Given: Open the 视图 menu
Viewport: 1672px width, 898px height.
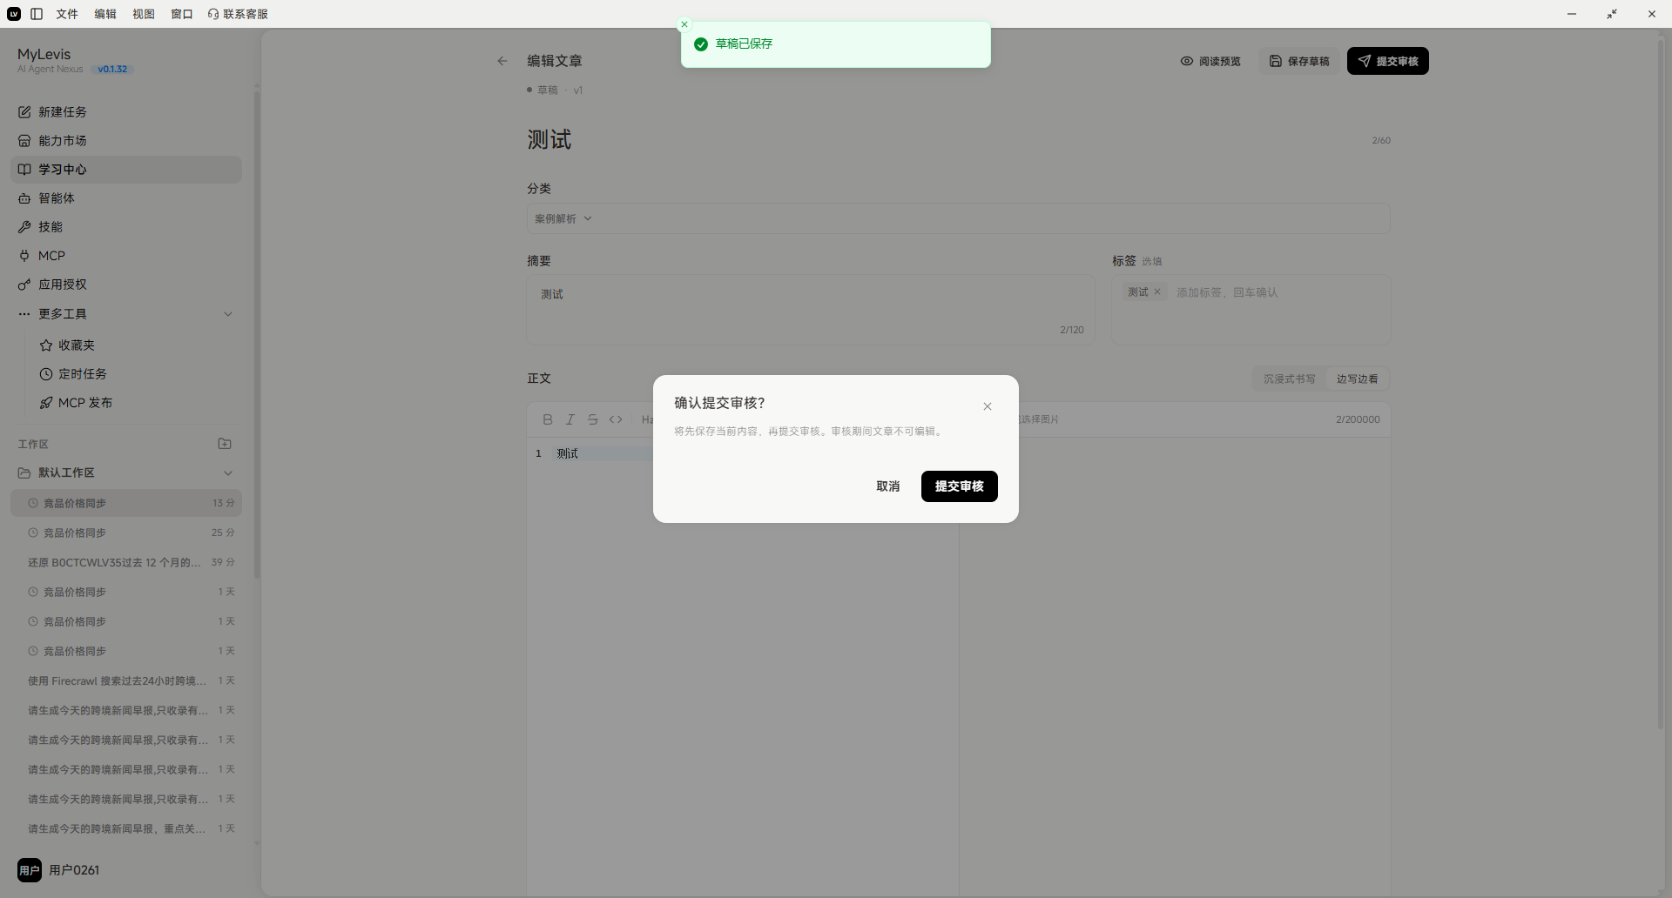Looking at the screenshot, I should pyautogui.click(x=144, y=14).
